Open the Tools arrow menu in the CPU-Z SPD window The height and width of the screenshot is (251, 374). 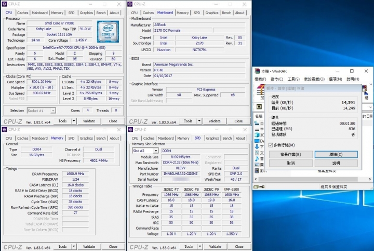pos(200,246)
